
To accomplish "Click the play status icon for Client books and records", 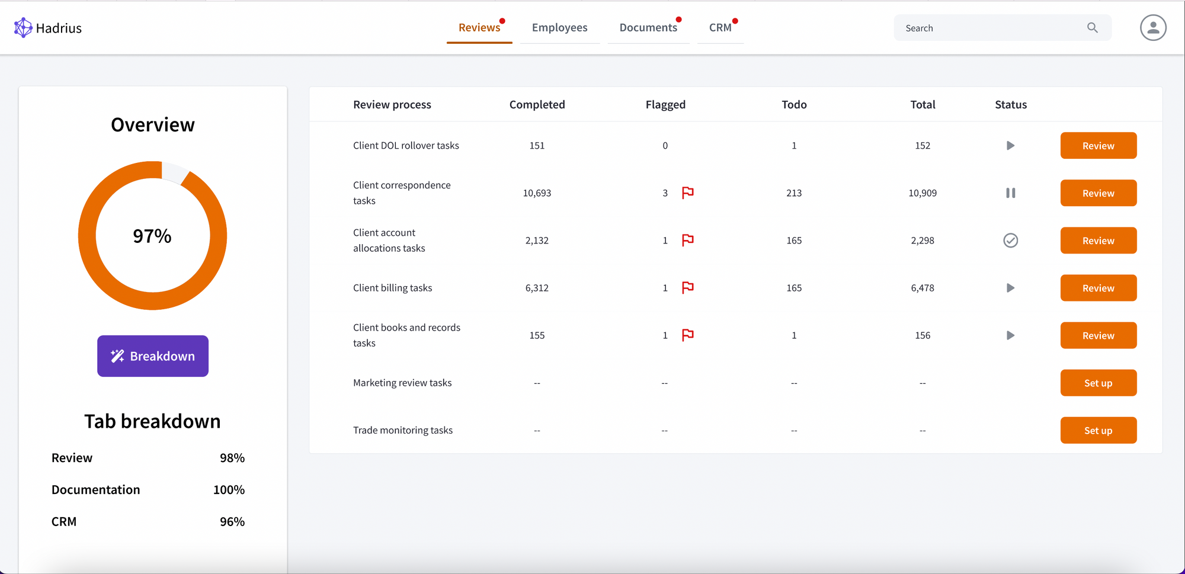I will [1011, 335].
